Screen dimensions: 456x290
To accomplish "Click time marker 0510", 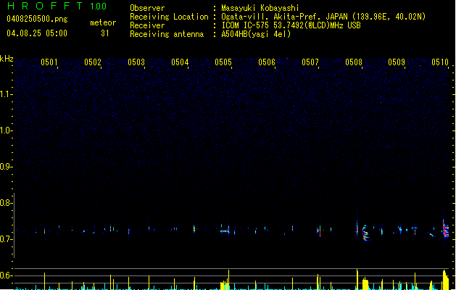I will [x=440, y=62].
